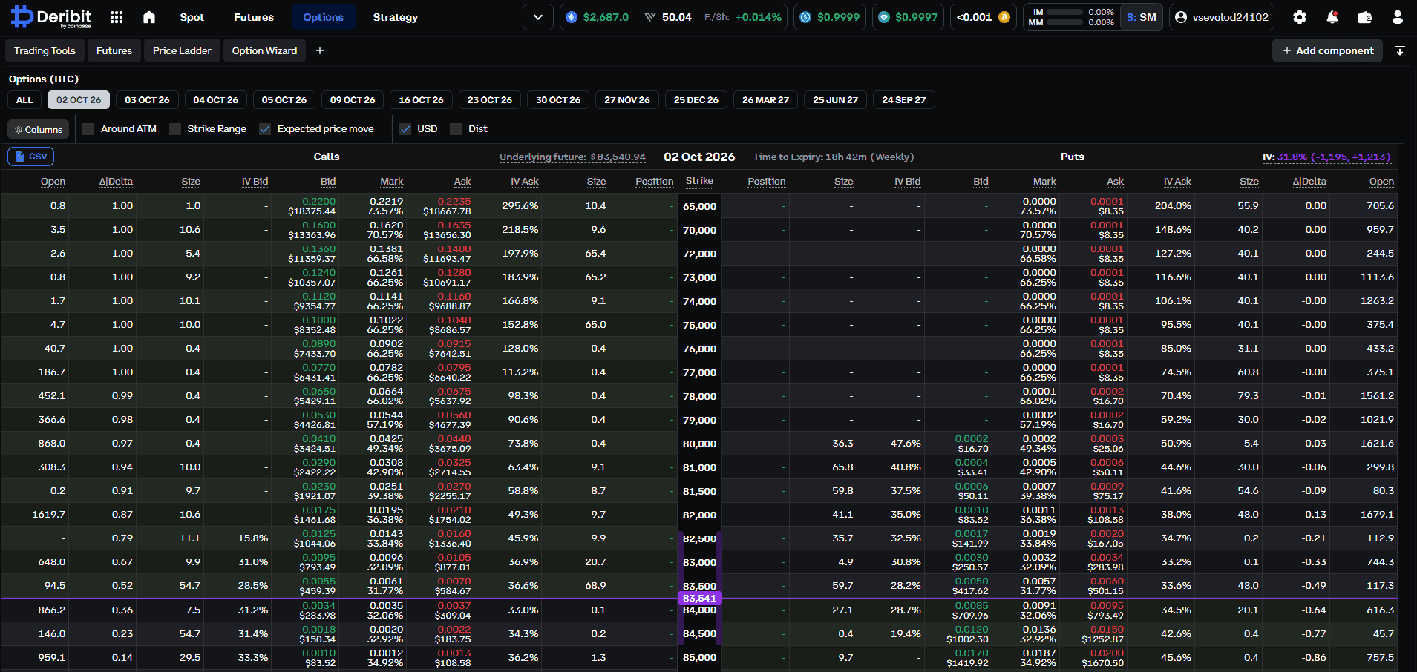Click the USDC price $0.9999 ticker
The image size is (1417, 672).
829,17
